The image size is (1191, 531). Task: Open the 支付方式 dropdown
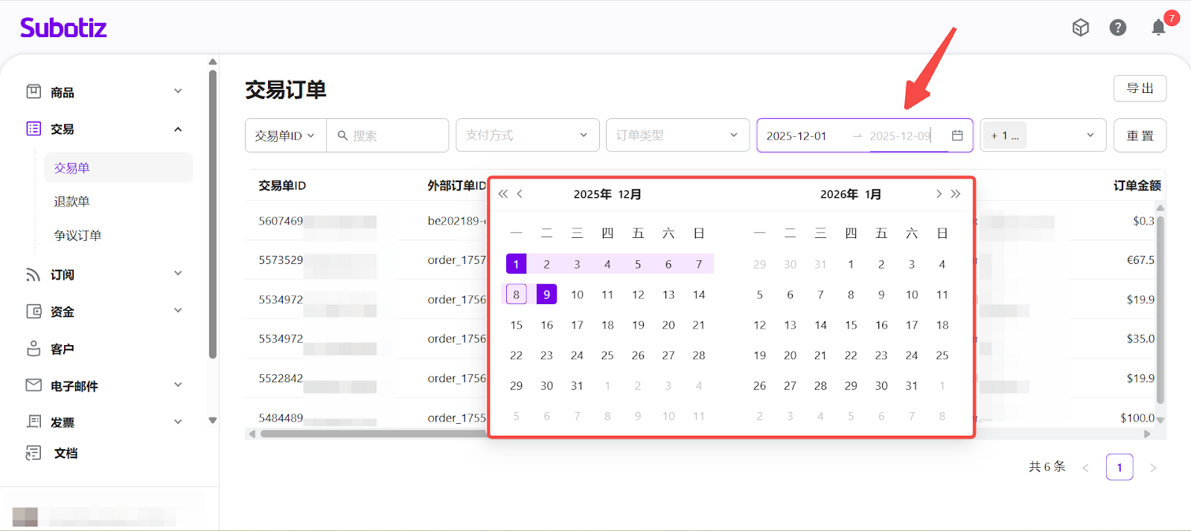[527, 135]
